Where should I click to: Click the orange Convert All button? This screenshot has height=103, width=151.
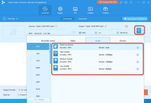[146, 92]
